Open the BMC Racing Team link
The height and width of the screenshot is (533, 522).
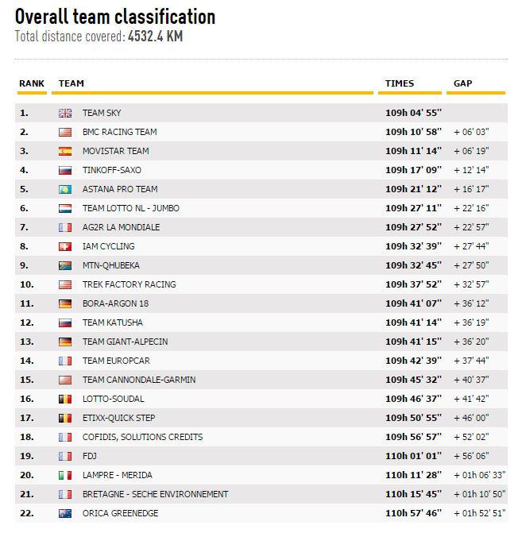coord(119,133)
